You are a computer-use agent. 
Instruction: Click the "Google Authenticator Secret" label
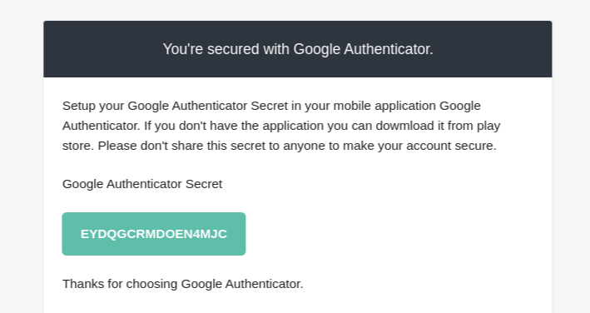pos(142,184)
